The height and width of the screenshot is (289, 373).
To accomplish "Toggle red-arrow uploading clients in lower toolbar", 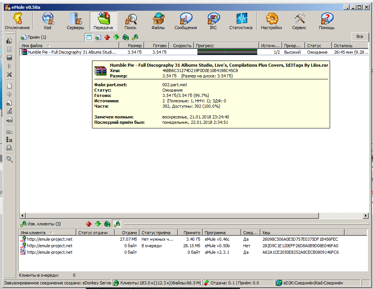I will click(89, 224).
